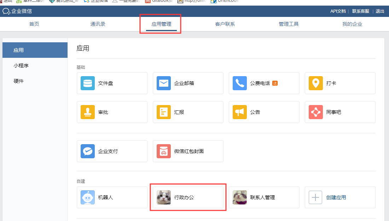The height and width of the screenshot is (221, 389).
Task: Click the 企业邮箱 envelope icon
Action: click(x=164, y=83)
